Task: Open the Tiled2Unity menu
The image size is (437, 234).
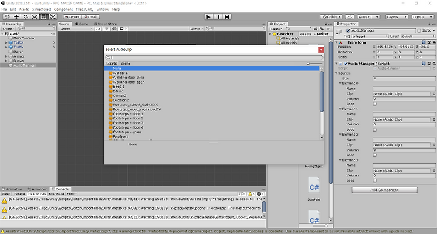Action: click(84, 10)
